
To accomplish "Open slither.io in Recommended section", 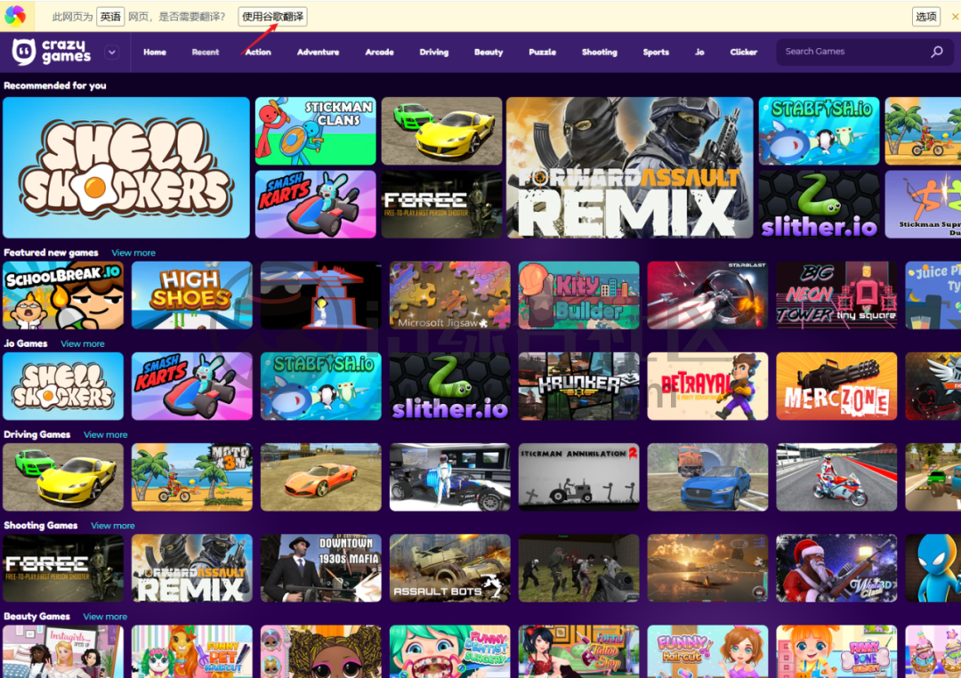I will 819,204.
